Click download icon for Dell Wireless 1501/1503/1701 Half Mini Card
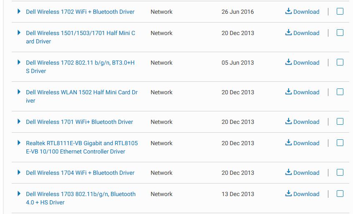353x214 pixels. tap(288, 33)
